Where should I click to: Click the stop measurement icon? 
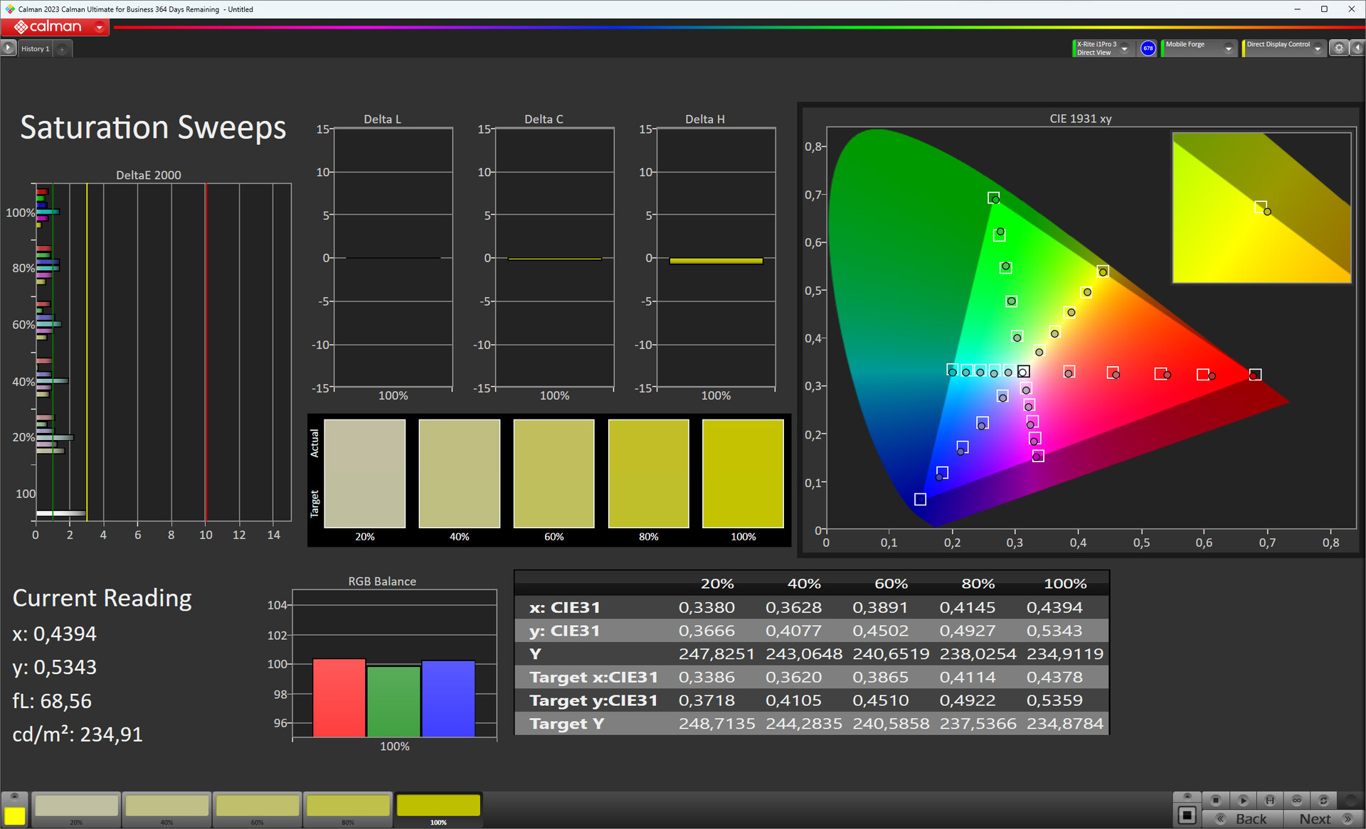[1216, 800]
